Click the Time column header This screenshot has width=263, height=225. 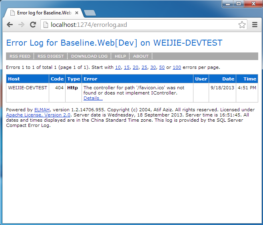pos(247,79)
